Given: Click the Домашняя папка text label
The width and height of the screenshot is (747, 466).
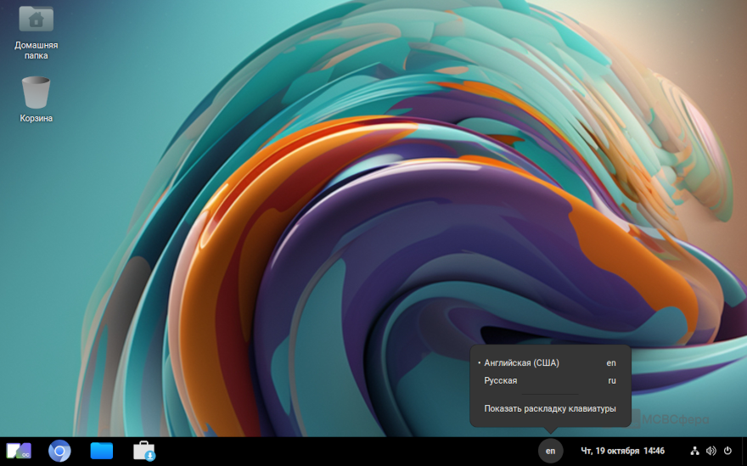Looking at the screenshot, I should tap(36, 50).
